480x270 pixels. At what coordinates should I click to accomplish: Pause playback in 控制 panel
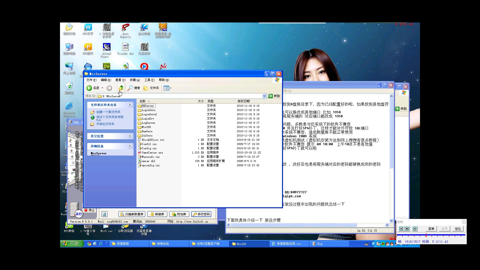pos(401,228)
